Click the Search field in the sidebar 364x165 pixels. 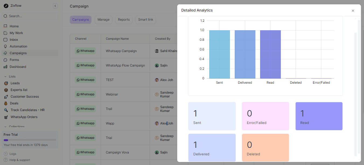pos(30,16)
